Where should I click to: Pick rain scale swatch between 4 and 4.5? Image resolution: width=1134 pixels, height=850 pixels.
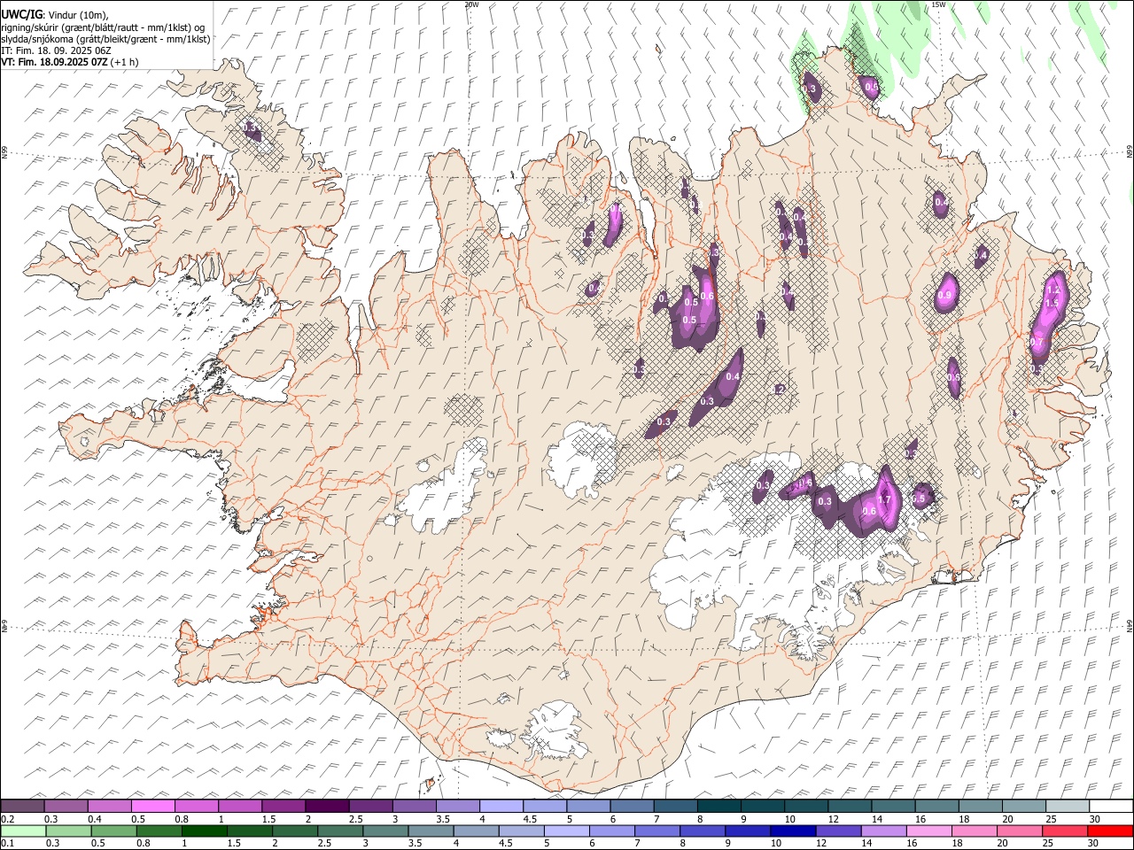click(x=475, y=831)
